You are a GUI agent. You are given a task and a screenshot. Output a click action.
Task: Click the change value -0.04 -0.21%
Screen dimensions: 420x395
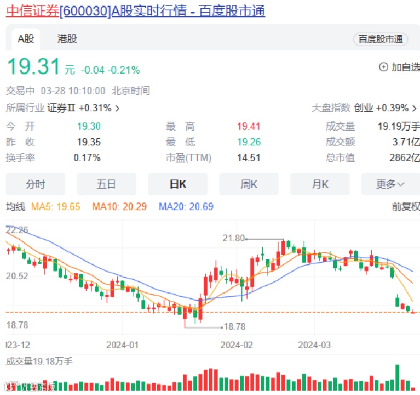pyautogui.click(x=111, y=70)
